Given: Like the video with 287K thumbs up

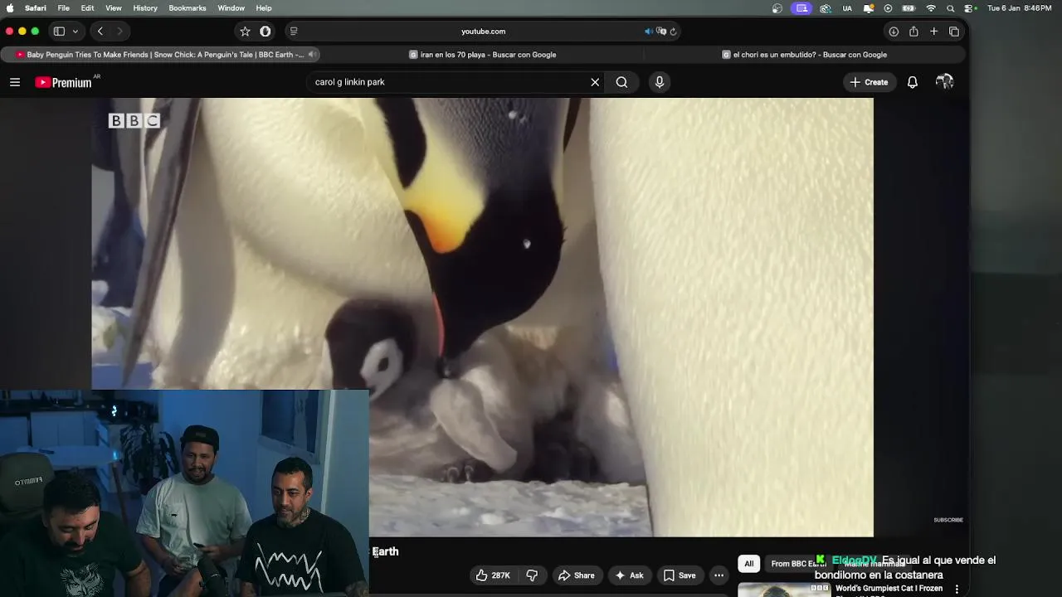Looking at the screenshot, I should click(493, 575).
